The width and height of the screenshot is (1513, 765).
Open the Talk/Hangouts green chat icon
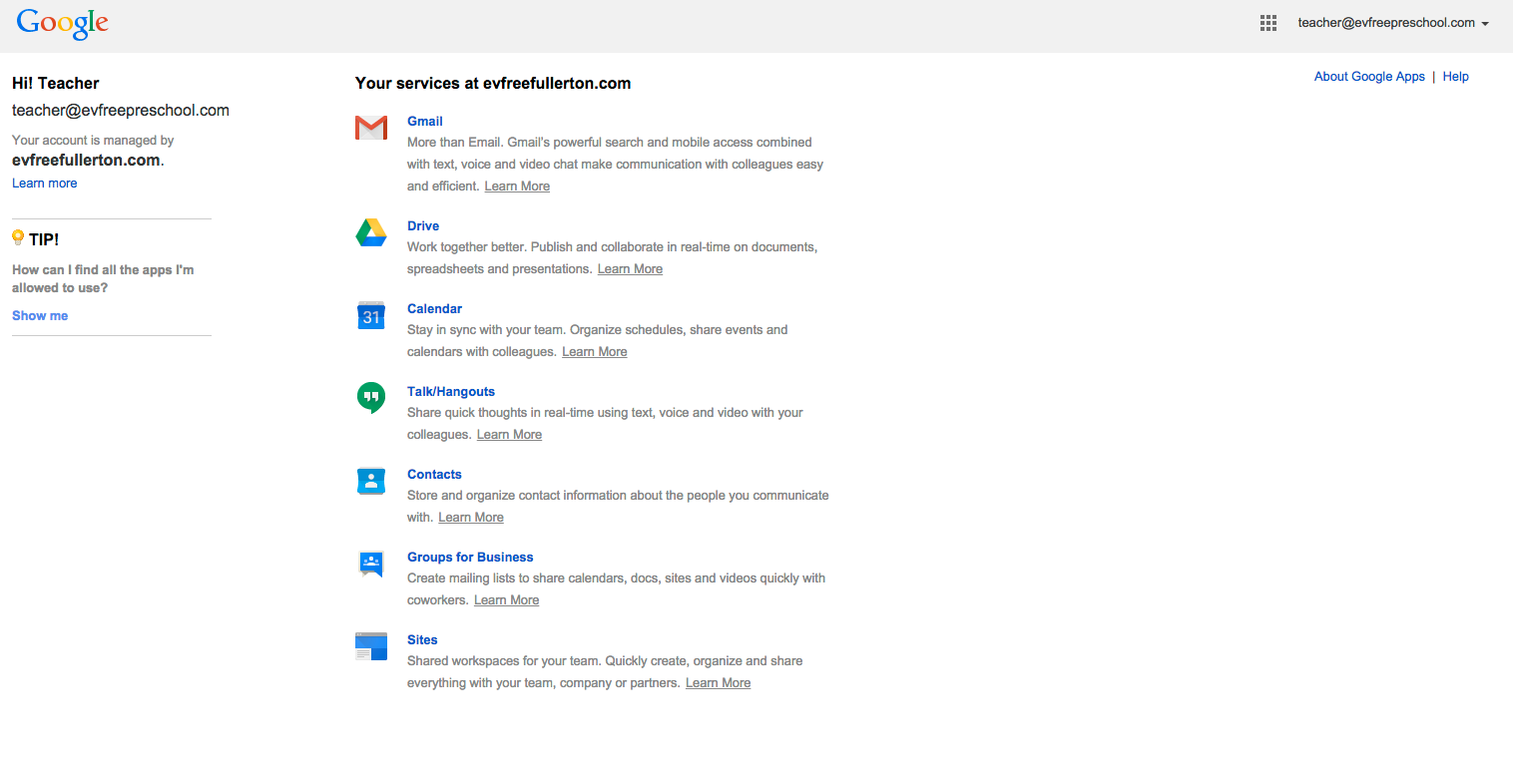coord(371,398)
